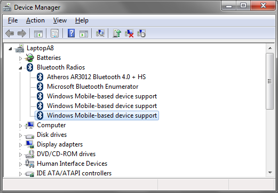The height and width of the screenshot is (193, 278).
Task: Click the Forward arrow toolbar button
Action: point(22,33)
